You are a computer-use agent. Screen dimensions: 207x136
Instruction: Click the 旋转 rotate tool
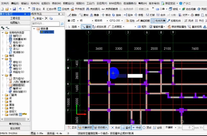pyautogui.click(x=116, y=15)
